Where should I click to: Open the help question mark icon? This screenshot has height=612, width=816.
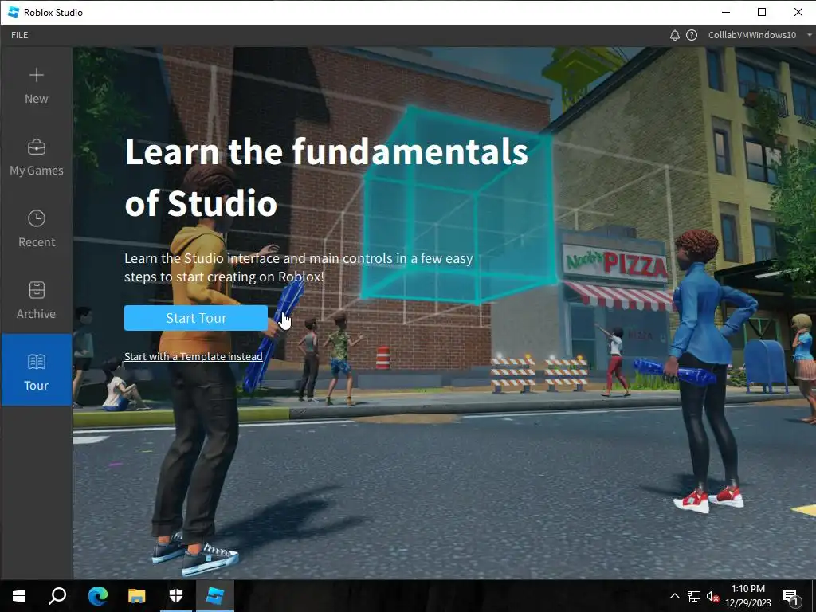(x=692, y=35)
